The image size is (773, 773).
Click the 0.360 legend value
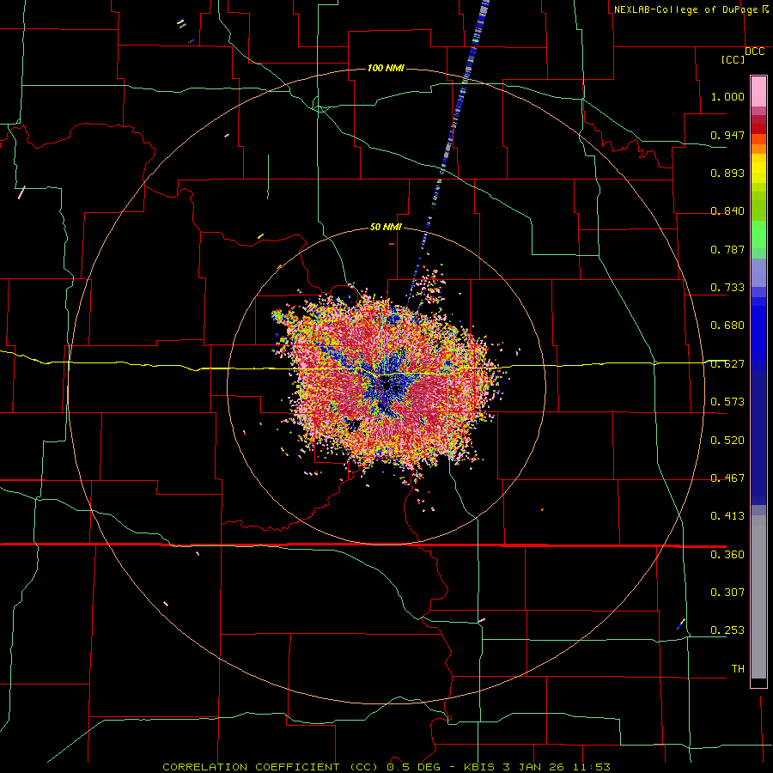pyautogui.click(x=727, y=555)
